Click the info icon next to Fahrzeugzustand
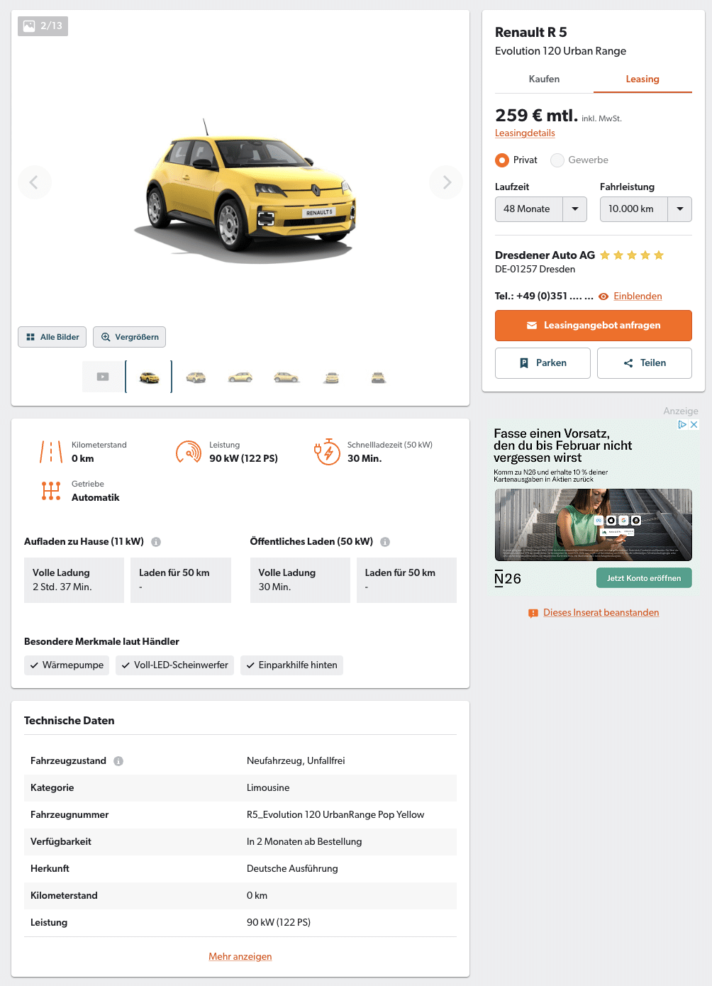Viewport: 712px width, 986px height. pos(118,761)
